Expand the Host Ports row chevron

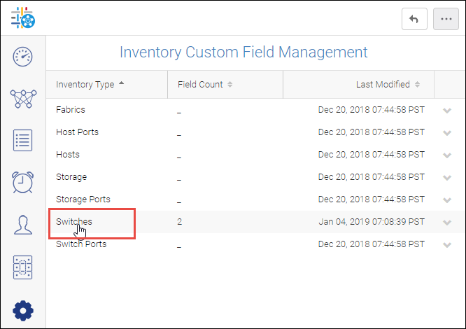[447, 133]
